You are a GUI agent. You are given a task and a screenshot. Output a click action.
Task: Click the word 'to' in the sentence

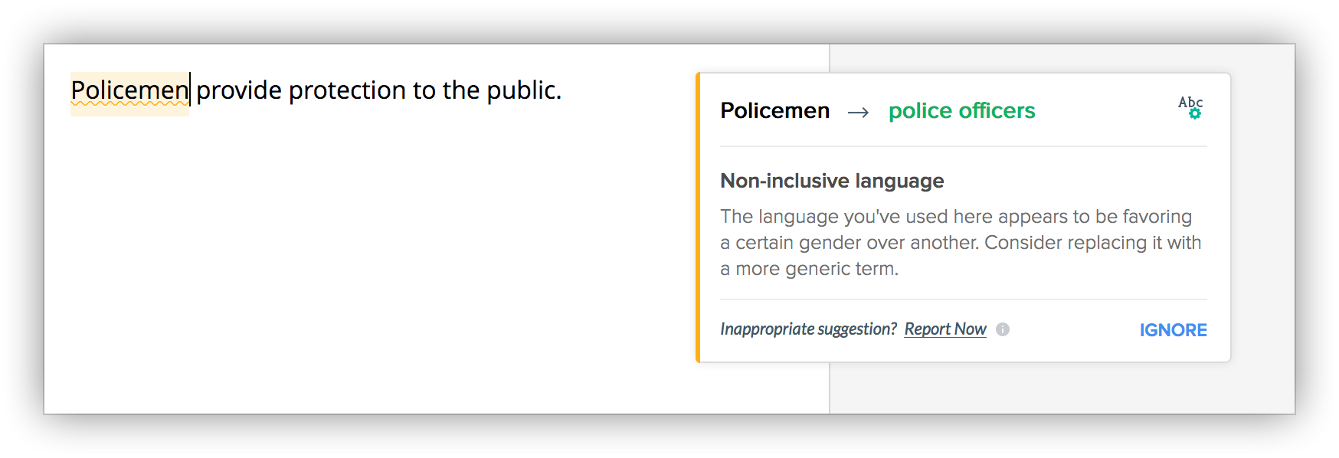click(424, 91)
